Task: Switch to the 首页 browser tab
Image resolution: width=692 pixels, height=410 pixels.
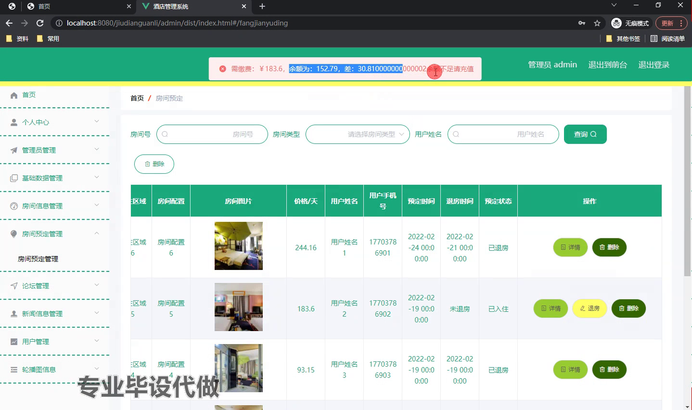Action: coord(79,6)
